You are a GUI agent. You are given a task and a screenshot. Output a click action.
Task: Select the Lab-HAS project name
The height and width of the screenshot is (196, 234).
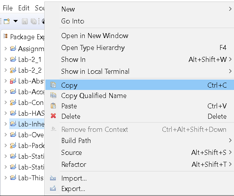click(31, 113)
